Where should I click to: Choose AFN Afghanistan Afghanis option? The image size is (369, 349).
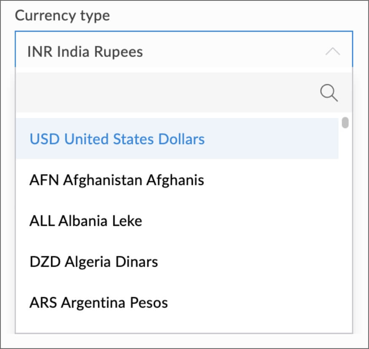[x=117, y=180]
